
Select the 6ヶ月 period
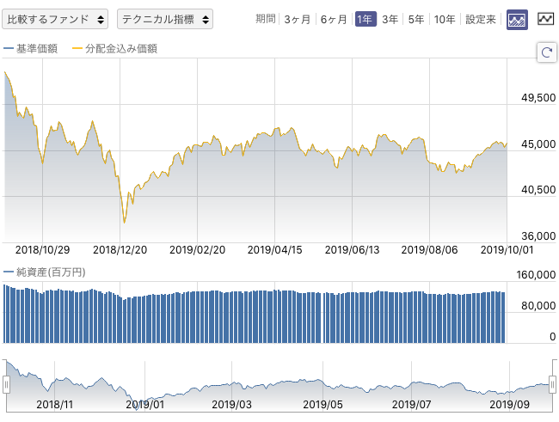click(334, 19)
